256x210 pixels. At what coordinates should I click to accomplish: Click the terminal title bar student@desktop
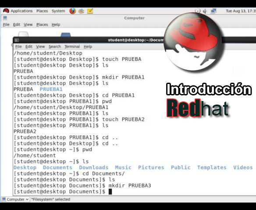click(x=135, y=40)
